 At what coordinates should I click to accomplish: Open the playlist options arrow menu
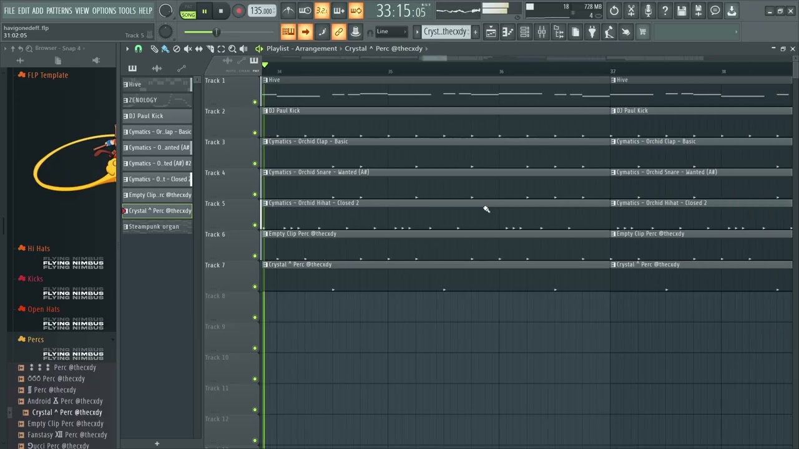[x=127, y=49]
